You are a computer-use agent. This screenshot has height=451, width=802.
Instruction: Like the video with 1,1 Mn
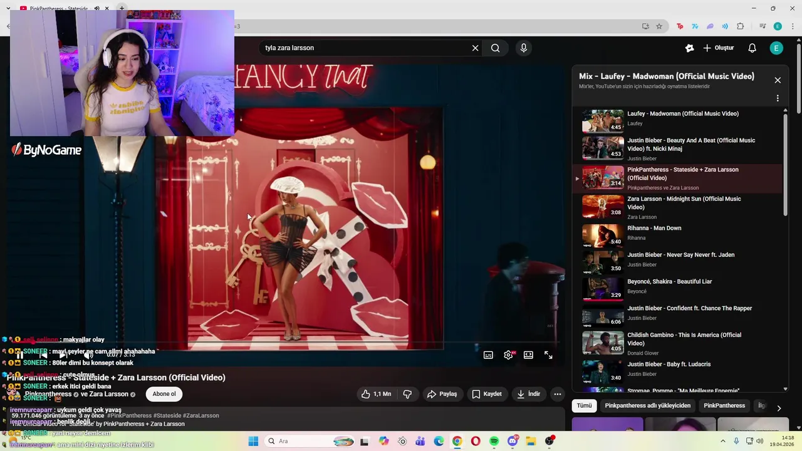coord(376,394)
